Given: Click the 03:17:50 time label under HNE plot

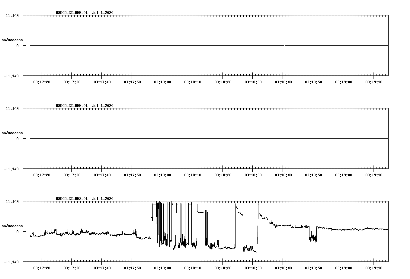Looking at the screenshot, I should pyautogui.click(x=132, y=82).
